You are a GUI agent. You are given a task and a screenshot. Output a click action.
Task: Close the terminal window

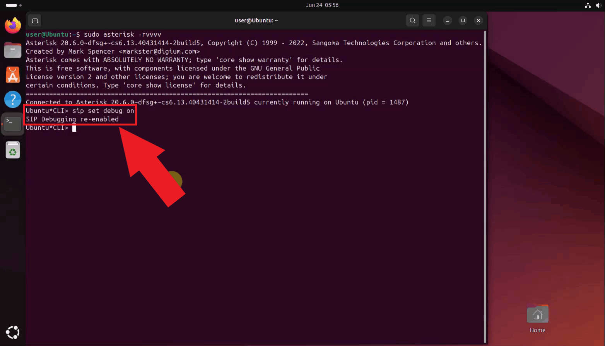(x=479, y=20)
